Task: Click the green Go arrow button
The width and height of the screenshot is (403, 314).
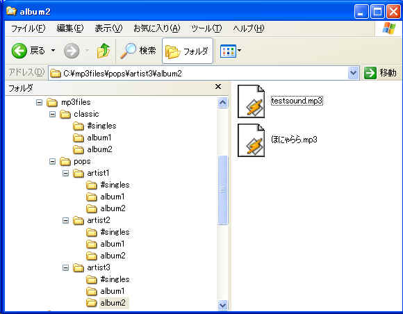Action: click(370, 73)
